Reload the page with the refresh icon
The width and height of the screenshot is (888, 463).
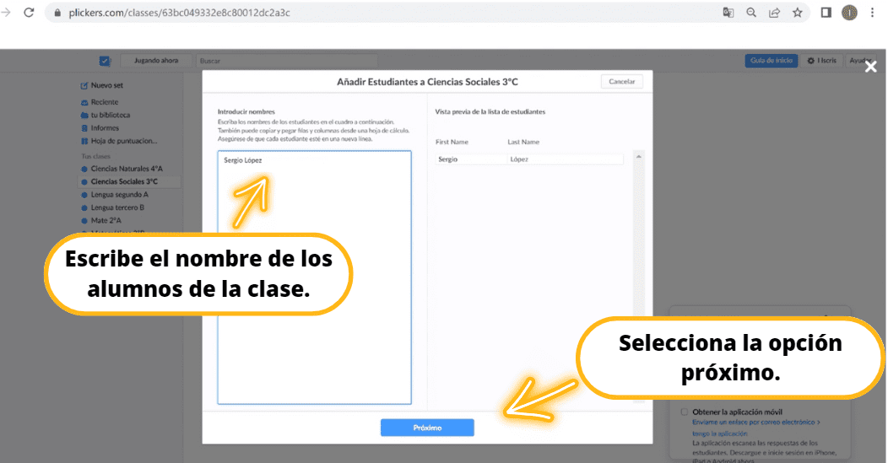29,13
